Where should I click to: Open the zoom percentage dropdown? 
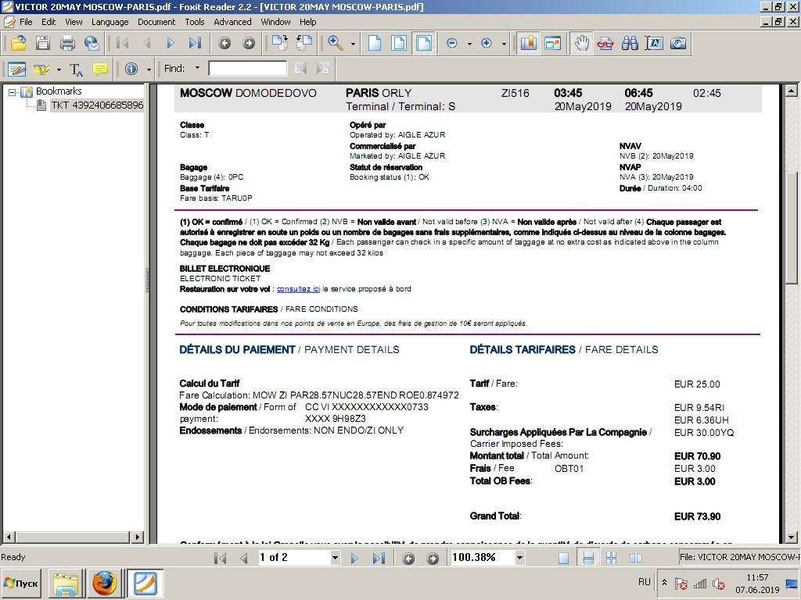click(518, 558)
